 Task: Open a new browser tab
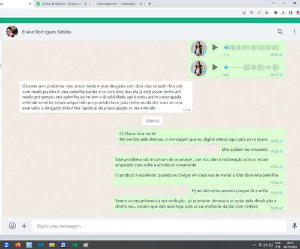(x=149, y=4)
